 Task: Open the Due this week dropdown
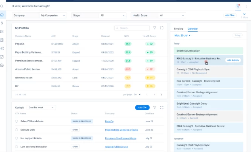41,108
